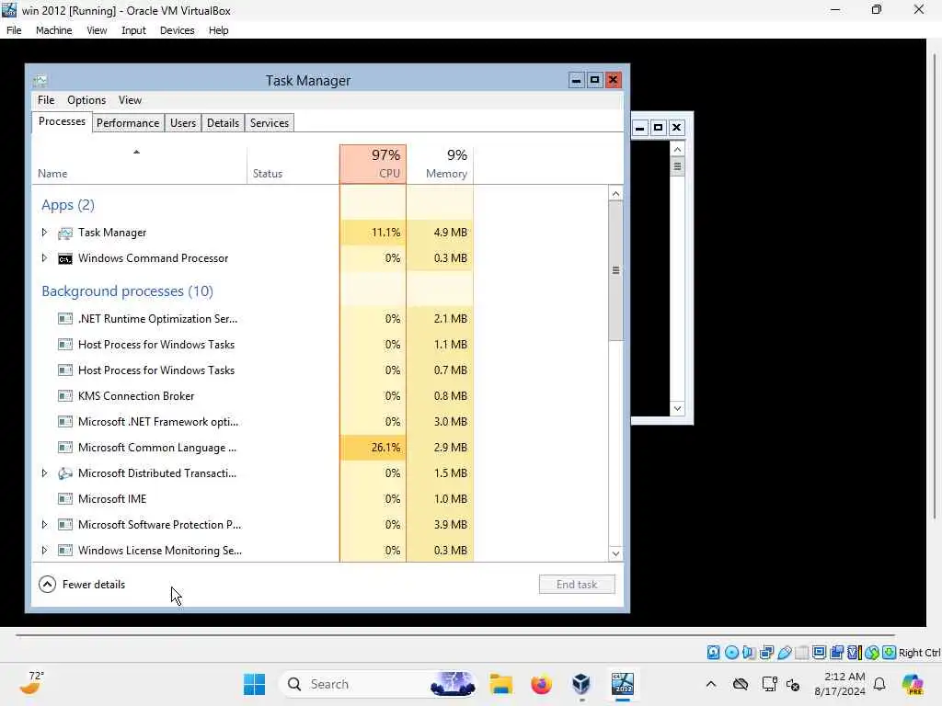942x706 pixels.
Task: Click the VirtualBox display status icon
Action: (x=819, y=653)
